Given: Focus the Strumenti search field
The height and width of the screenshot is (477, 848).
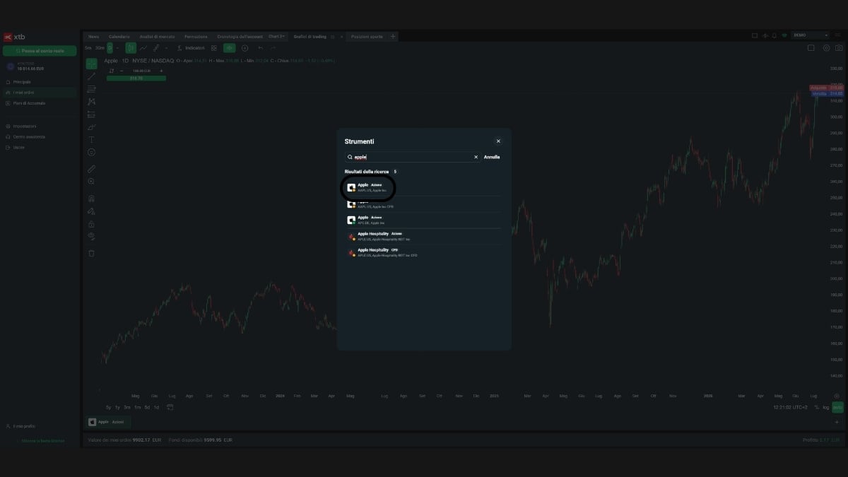Looking at the screenshot, I should (x=412, y=157).
